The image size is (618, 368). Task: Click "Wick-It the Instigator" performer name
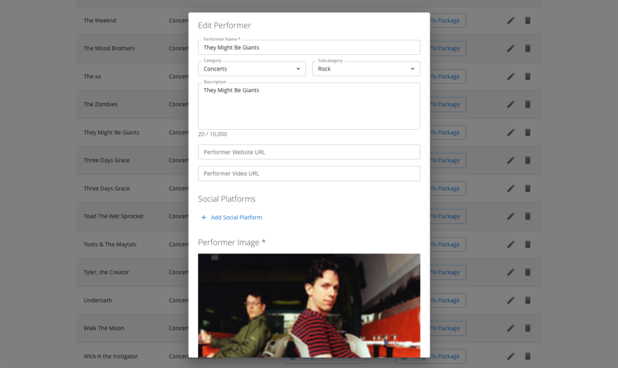tap(111, 356)
